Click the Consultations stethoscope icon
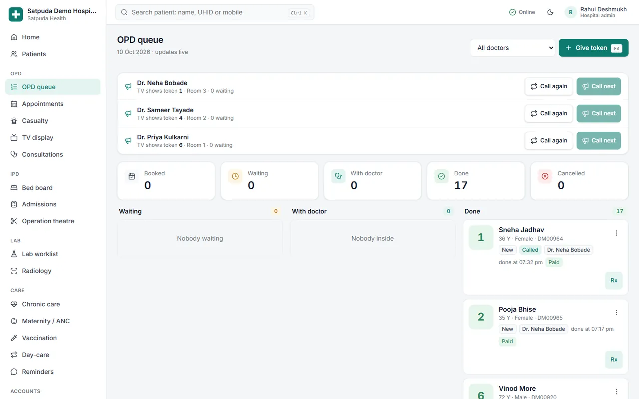 [14, 154]
